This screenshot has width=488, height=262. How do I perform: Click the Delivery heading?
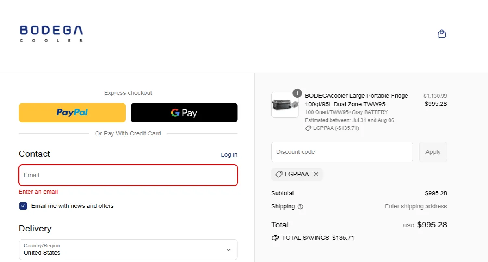click(x=35, y=229)
